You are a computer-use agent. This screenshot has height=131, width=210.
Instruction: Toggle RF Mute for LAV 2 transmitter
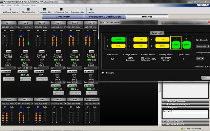pyautogui.click(x=23, y=72)
